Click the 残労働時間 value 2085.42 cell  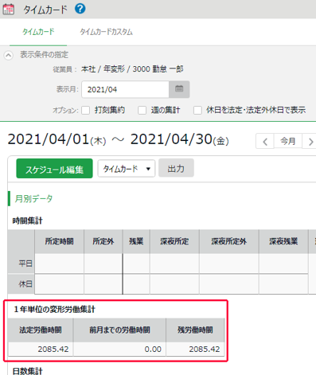[195, 349]
